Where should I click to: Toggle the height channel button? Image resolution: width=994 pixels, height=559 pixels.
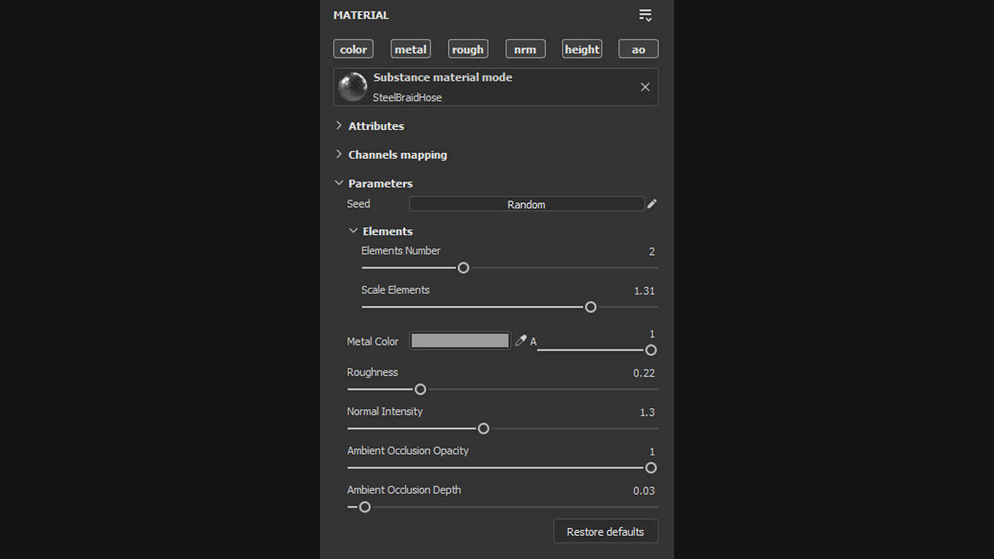pos(582,49)
